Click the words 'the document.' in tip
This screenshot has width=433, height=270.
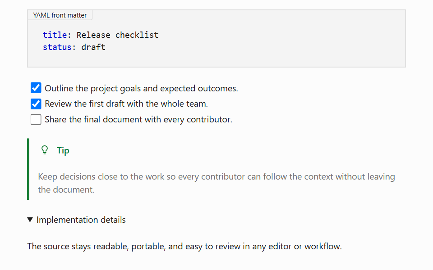point(66,189)
